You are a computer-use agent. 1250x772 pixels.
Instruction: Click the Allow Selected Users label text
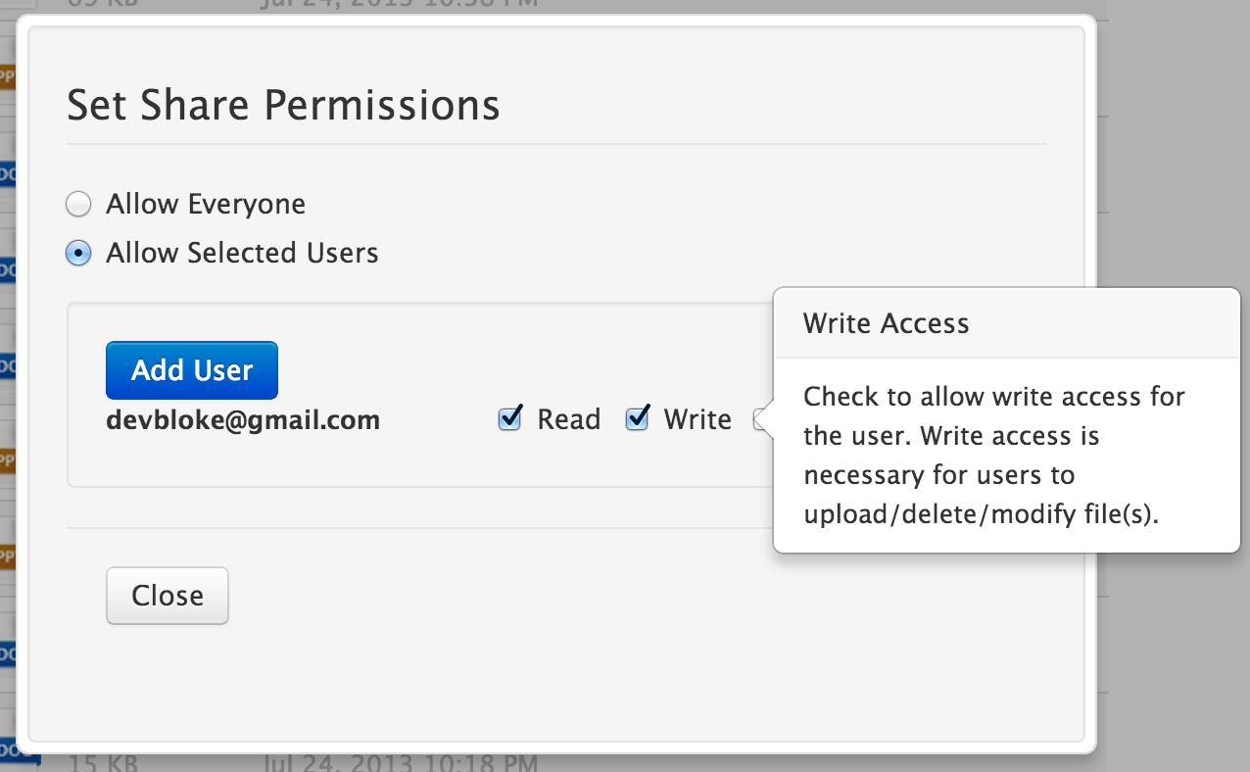click(242, 253)
